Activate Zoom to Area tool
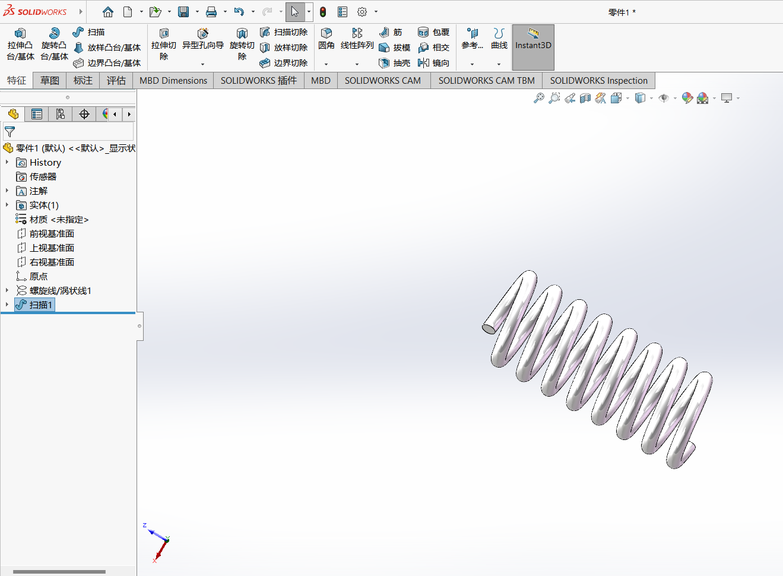Image resolution: width=783 pixels, height=576 pixels. click(x=554, y=98)
